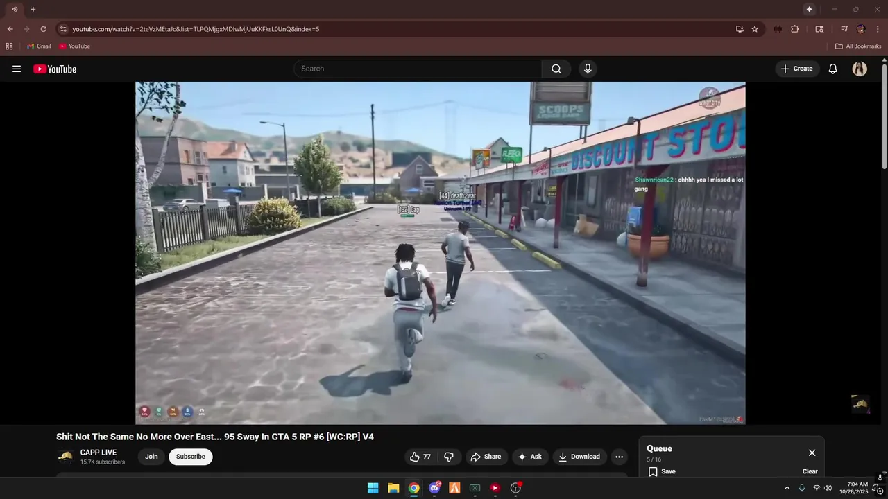This screenshot has width=888, height=499.
Task: Click the search magnifier button
Action: point(556,69)
